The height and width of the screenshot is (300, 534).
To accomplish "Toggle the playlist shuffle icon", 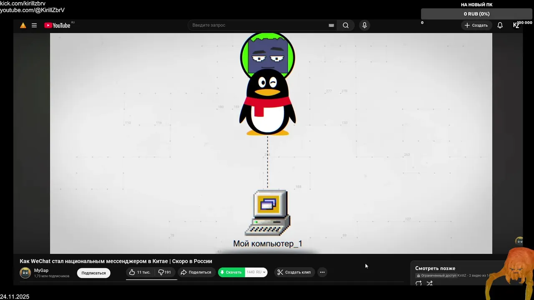I will (430, 283).
